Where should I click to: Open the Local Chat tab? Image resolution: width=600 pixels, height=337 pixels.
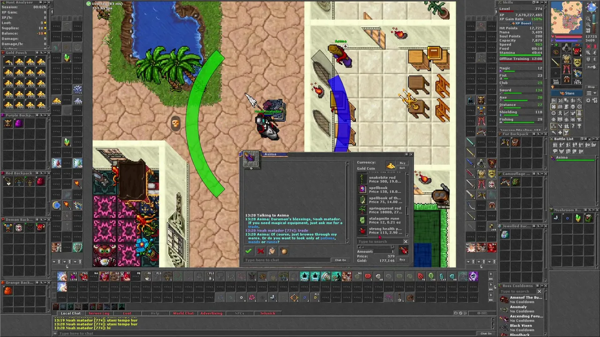point(70,313)
